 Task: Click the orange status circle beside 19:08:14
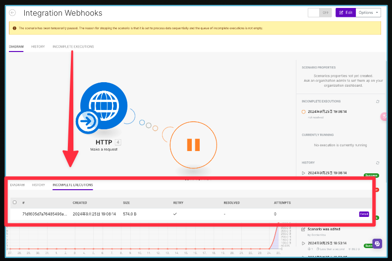point(303,111)
